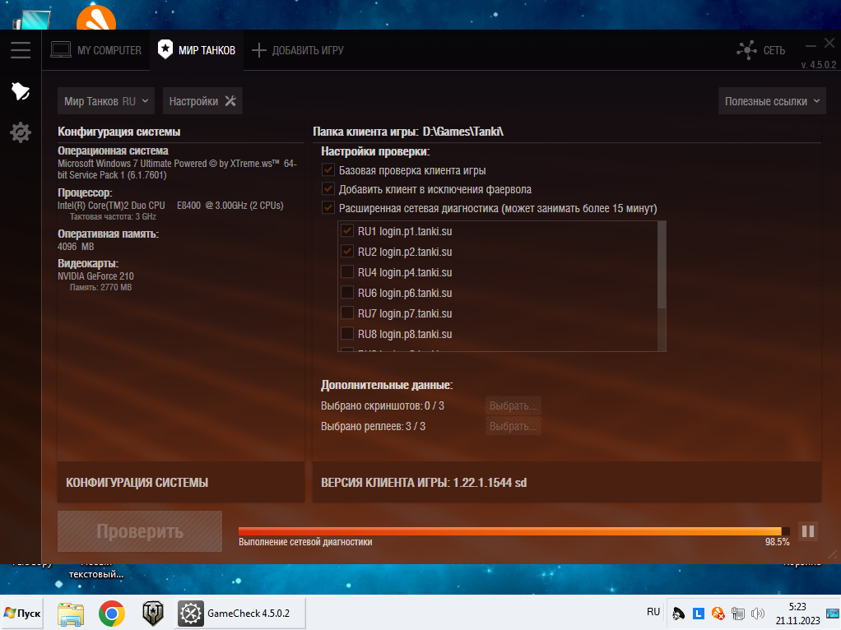This screenshot has width=841, height=630.
Task: Open the КОНФИГУРАЦИЯ СИСТЕМЫ panel
Action: tap(181, 482)
